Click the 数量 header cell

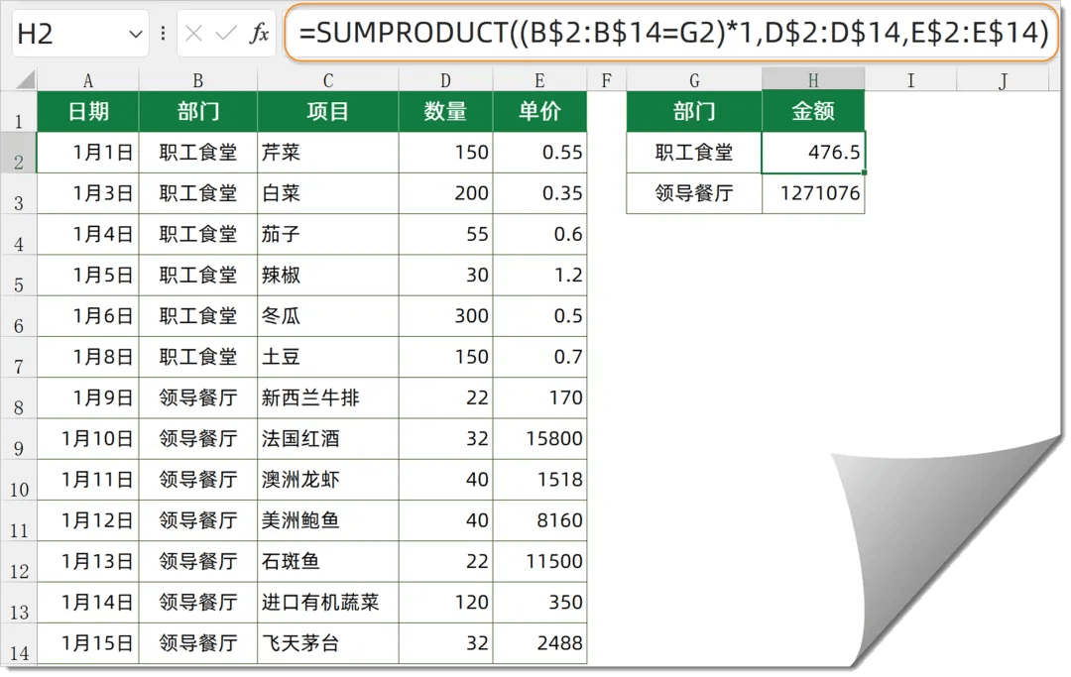point(445,111)
